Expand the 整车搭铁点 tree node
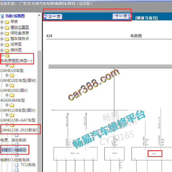172x172 pixels. (x=2, y=39)
